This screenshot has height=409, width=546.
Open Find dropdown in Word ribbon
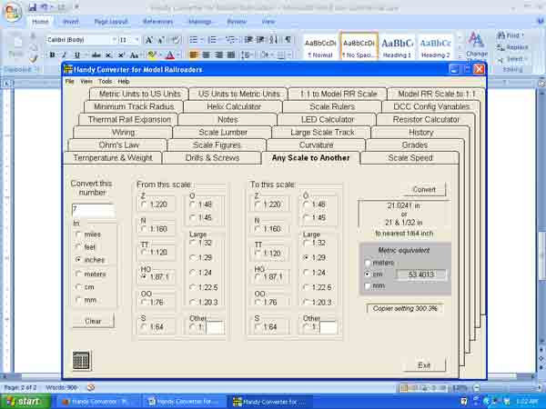(x=523, y=35)
